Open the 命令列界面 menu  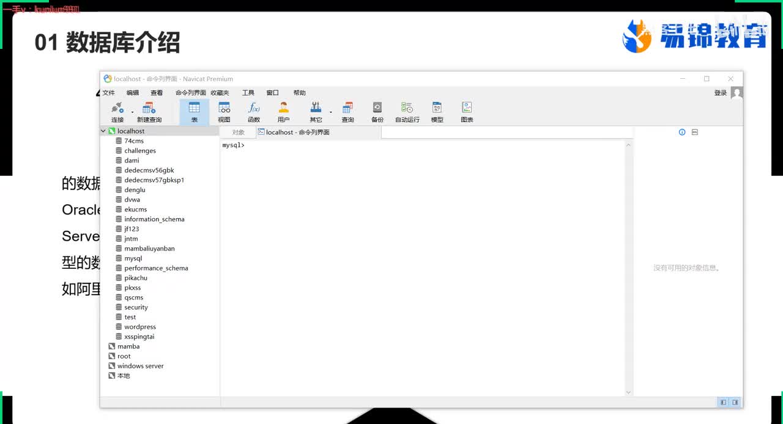pos(191,93)
